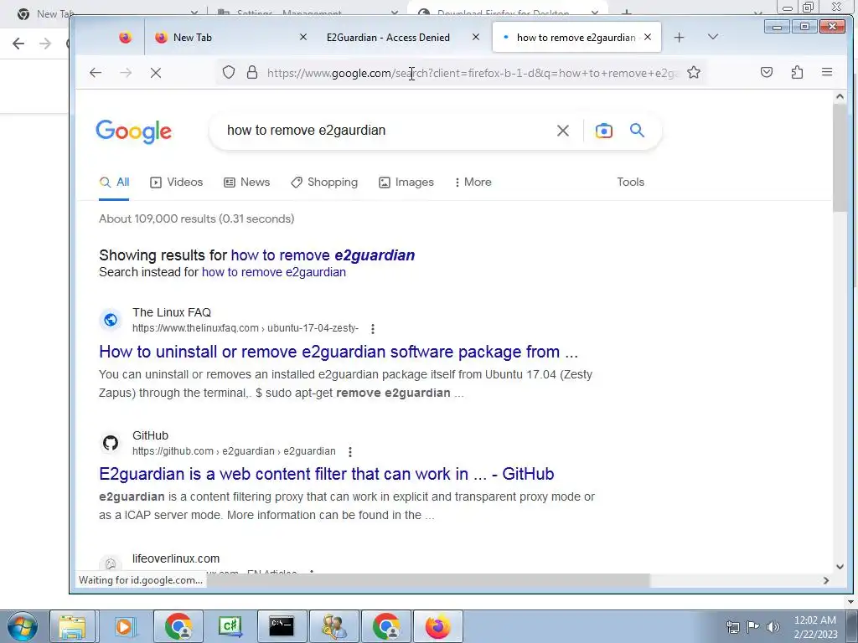This screenshot has height=643, width=858.
Task: Open options for the GitHub result
Action: 350,451
